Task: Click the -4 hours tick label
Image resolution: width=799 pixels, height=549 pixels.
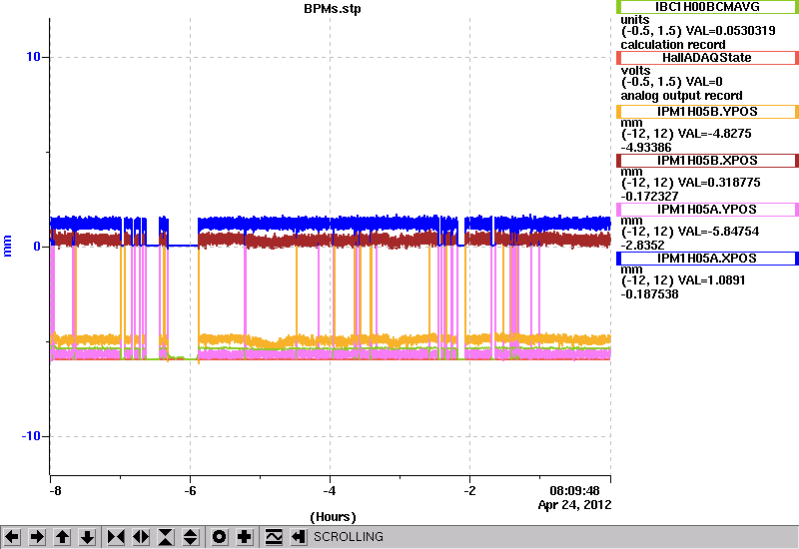Action: (x=330, y=491)
